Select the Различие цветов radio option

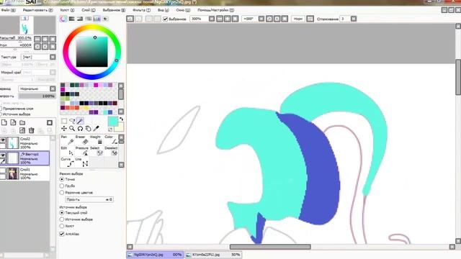[62, 193]
